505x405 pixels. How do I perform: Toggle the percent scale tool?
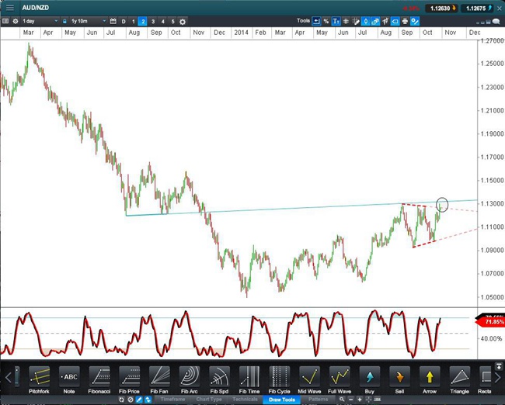326,22
